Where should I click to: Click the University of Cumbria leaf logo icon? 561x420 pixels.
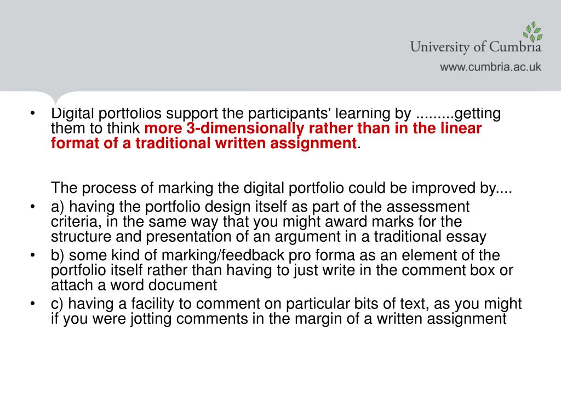(x=533, y=31)
